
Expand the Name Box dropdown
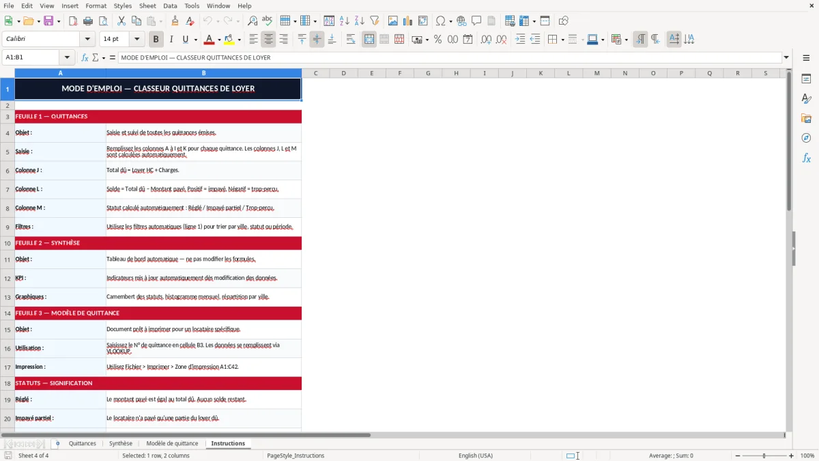tap(68, 58)
